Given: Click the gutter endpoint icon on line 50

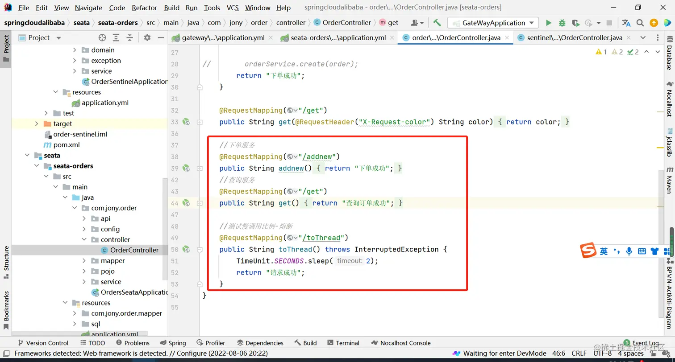Looking at the screenshot, I should 186,249.
